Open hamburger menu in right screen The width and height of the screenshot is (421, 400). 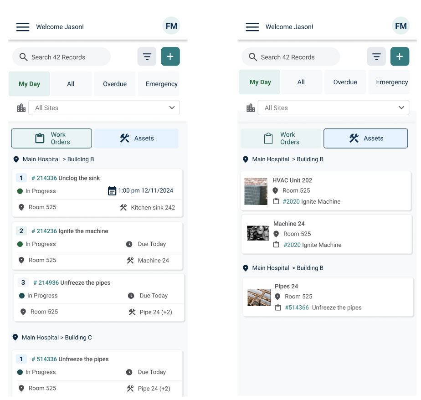click(252, 27)
